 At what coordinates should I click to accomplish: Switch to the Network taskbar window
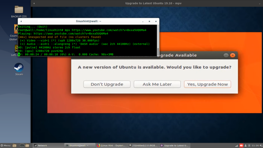click(x=48, y=145)
